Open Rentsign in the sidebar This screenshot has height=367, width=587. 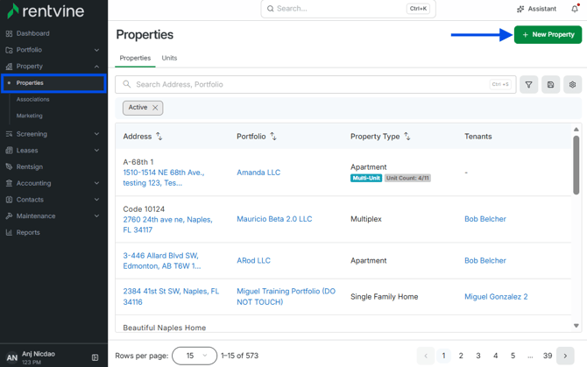tap(30, 166)
